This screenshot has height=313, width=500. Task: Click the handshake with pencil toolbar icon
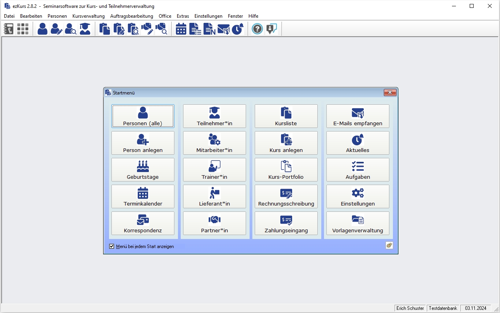(147, 29)
